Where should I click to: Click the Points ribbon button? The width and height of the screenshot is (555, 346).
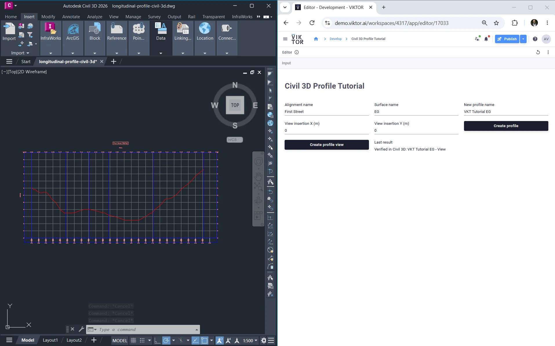point(139,32)
